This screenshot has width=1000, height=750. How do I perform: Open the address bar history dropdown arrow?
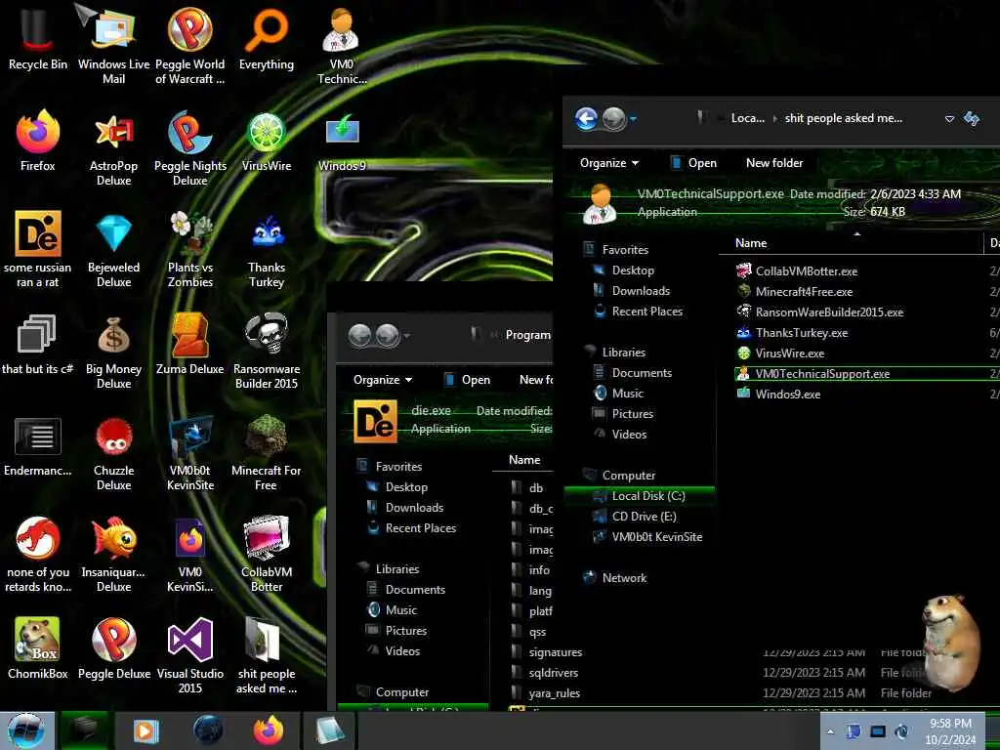coord(949,118)
